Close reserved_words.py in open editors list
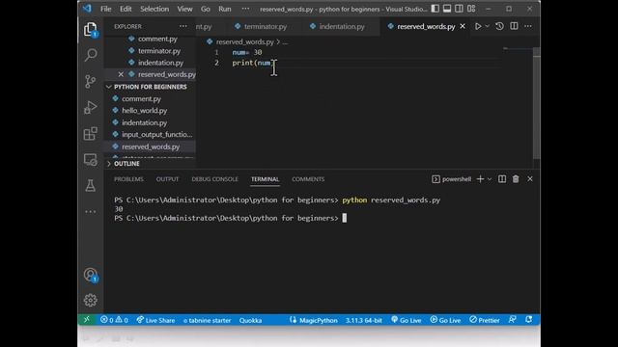 click(x=121, y=74)
